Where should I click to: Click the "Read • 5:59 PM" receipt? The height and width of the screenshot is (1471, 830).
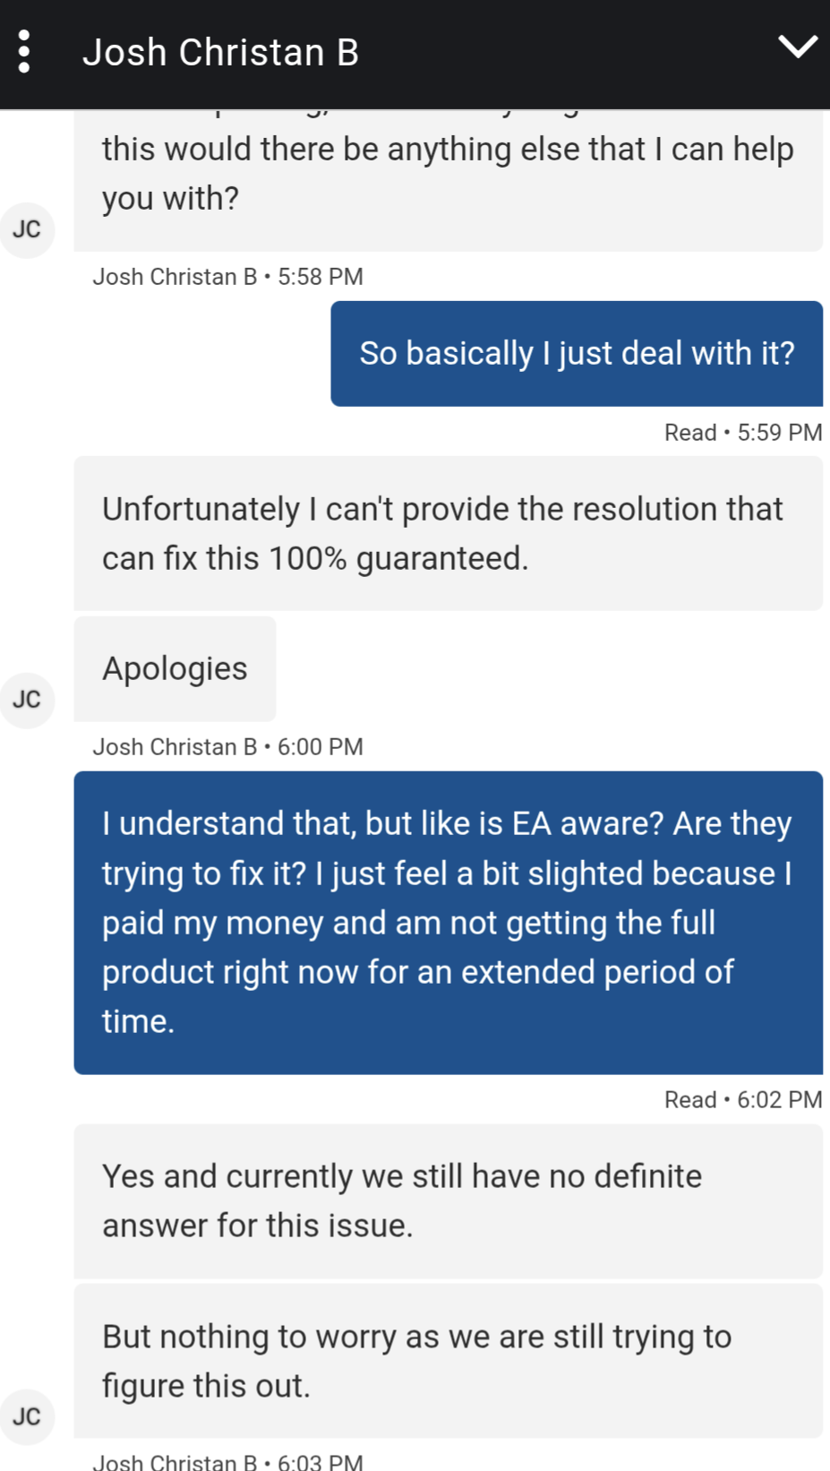(x=742, y=433)
